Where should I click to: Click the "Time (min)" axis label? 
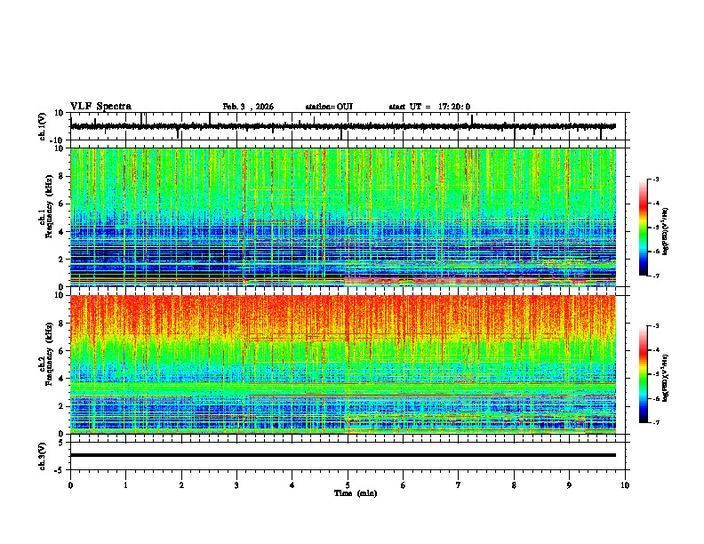356,493
